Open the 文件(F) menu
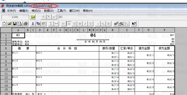 point(11,11)
